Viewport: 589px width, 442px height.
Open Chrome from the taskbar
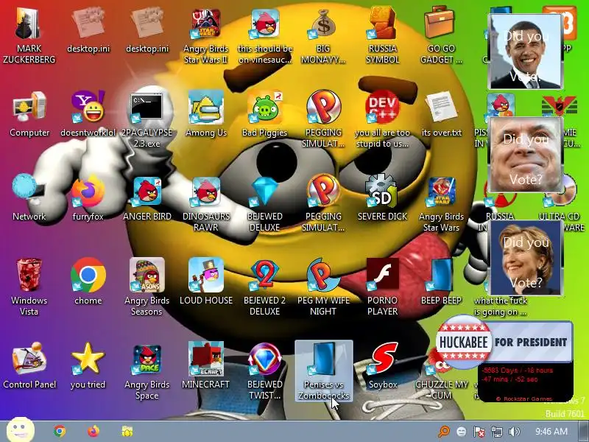60,431
